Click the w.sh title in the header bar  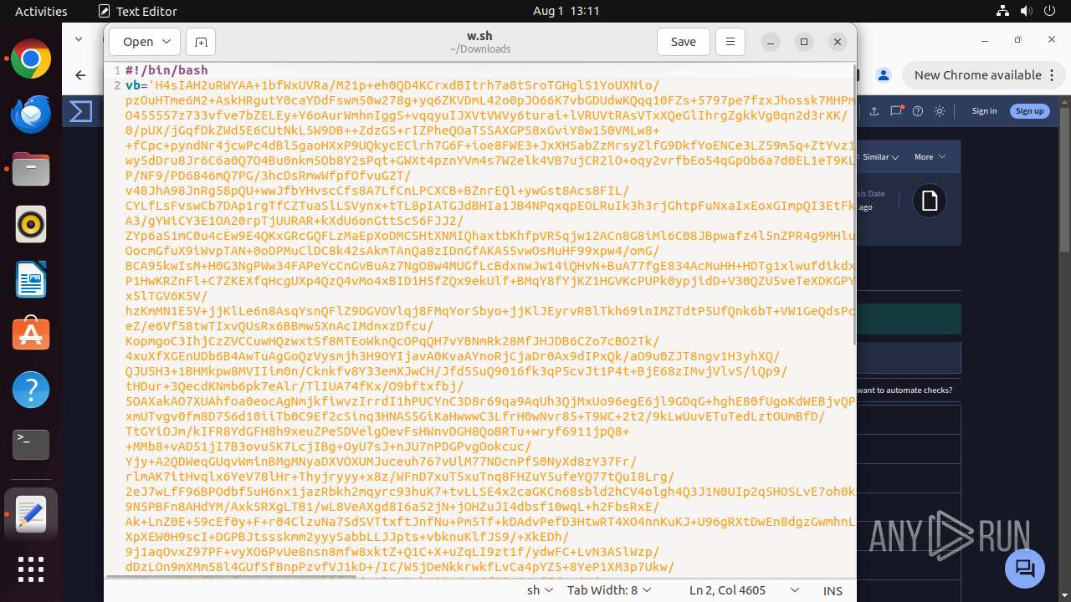click(x=479, y=36)
